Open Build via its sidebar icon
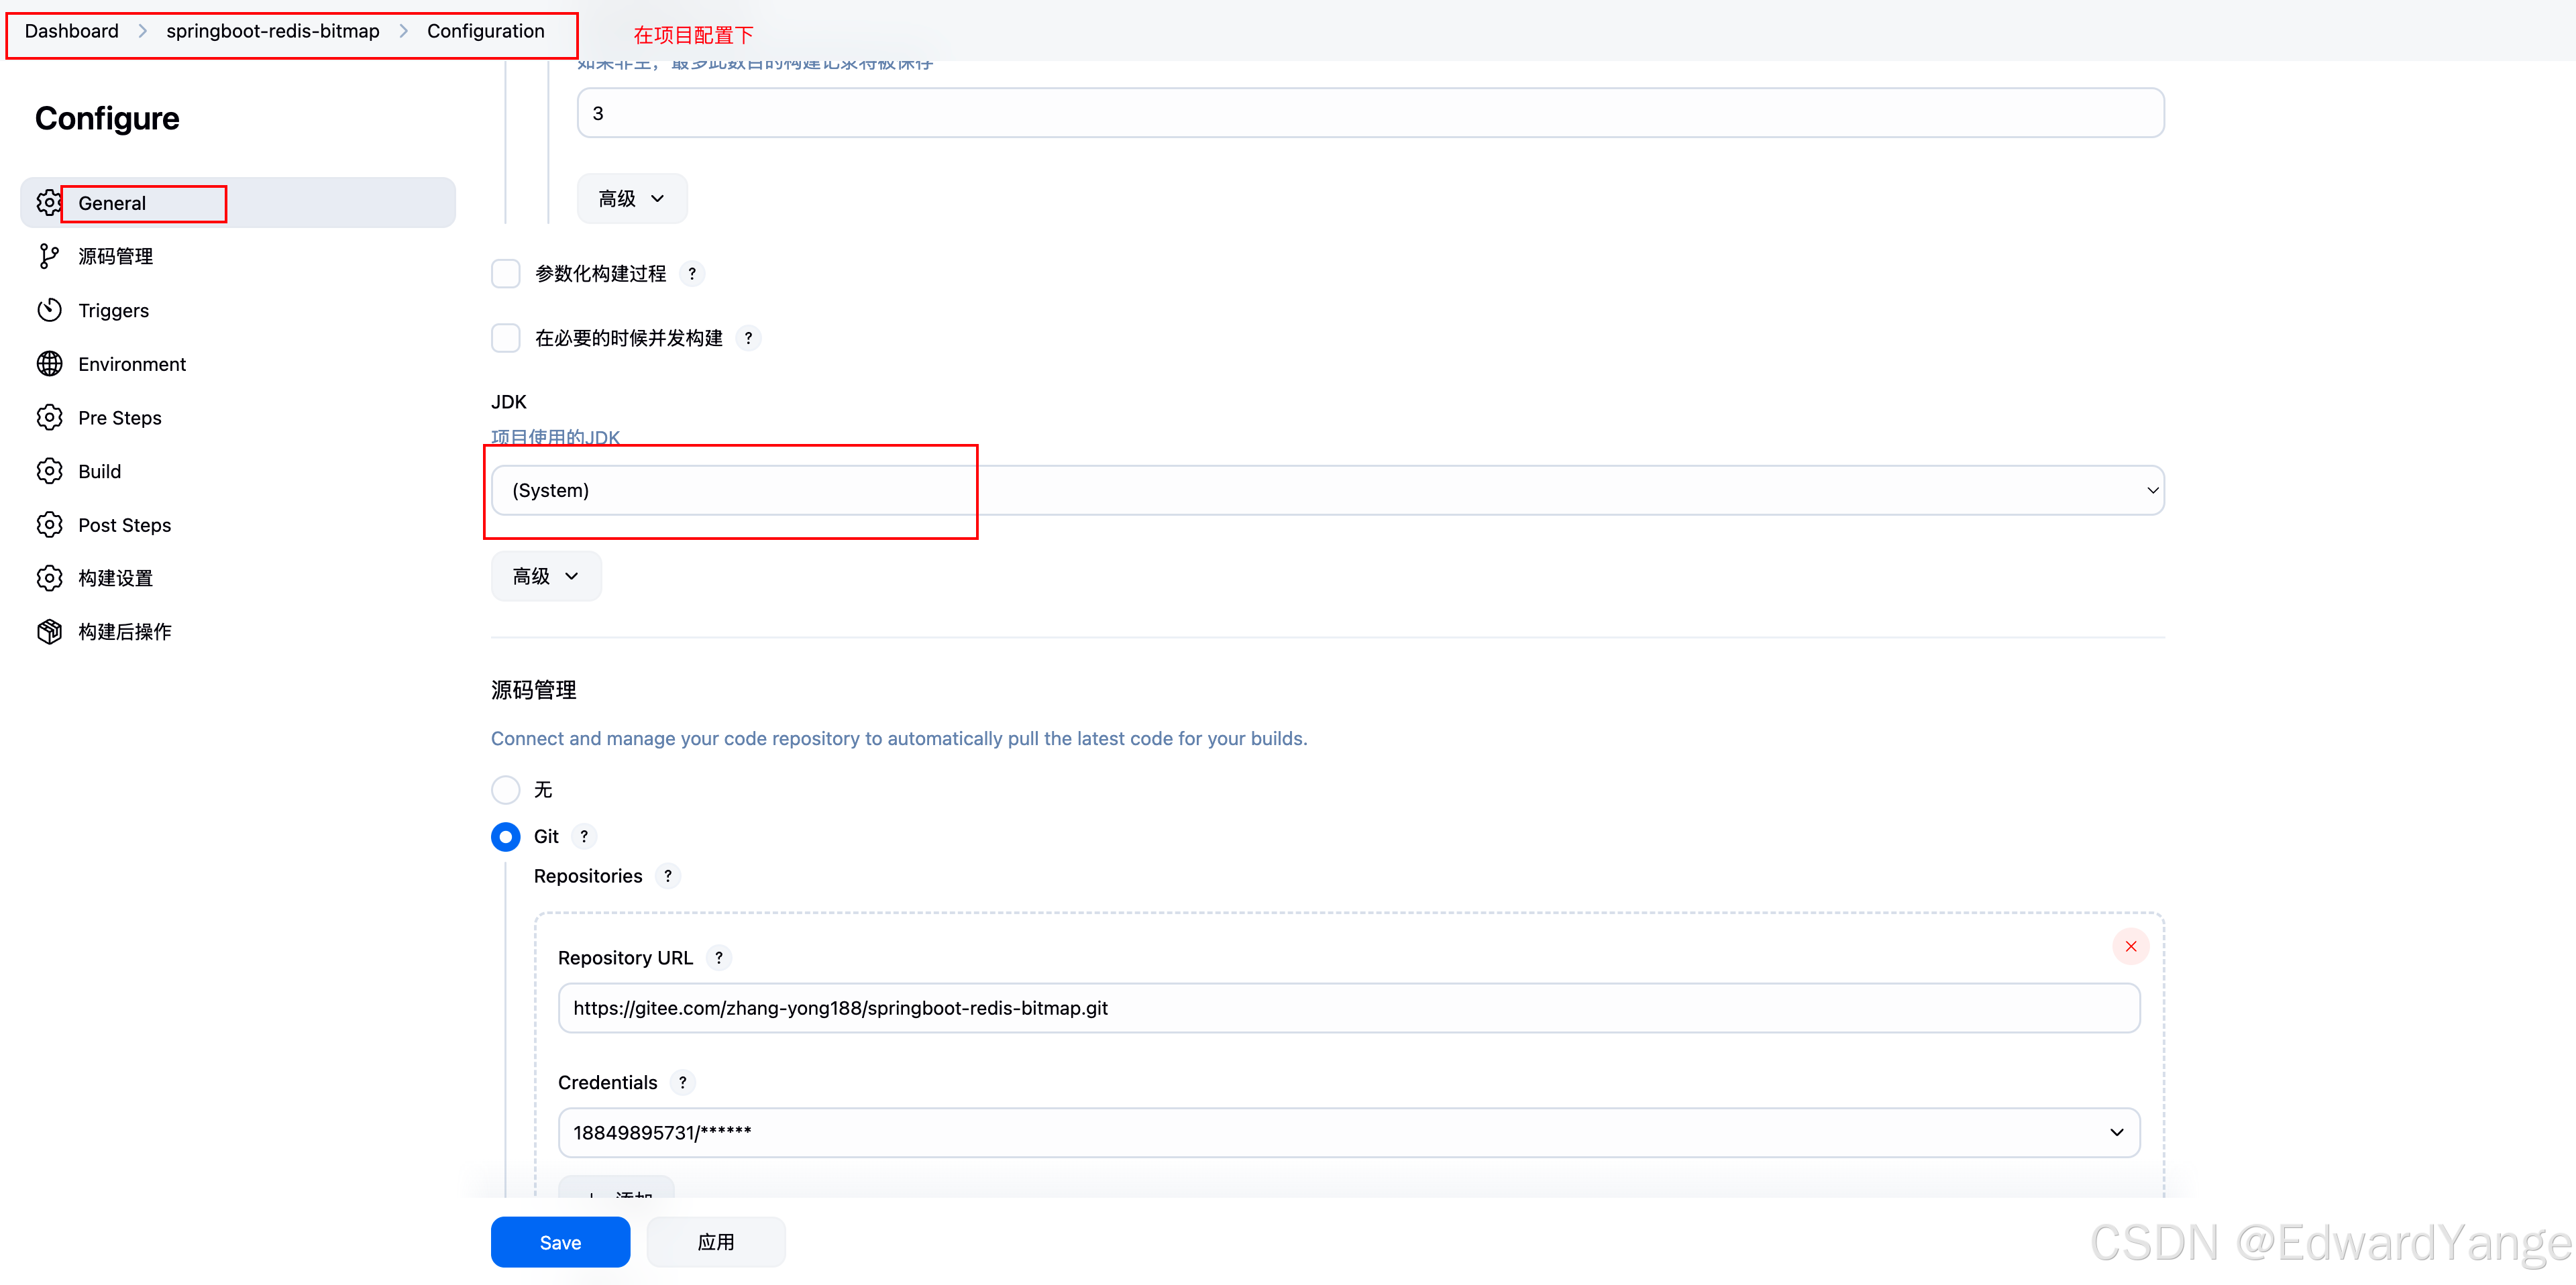Viewport: 2576px width, 1285px height. tap(49, 470)
